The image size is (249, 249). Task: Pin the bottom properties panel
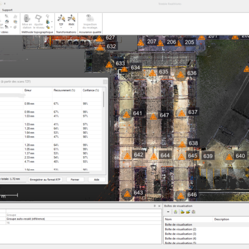[x=155, y=206]
